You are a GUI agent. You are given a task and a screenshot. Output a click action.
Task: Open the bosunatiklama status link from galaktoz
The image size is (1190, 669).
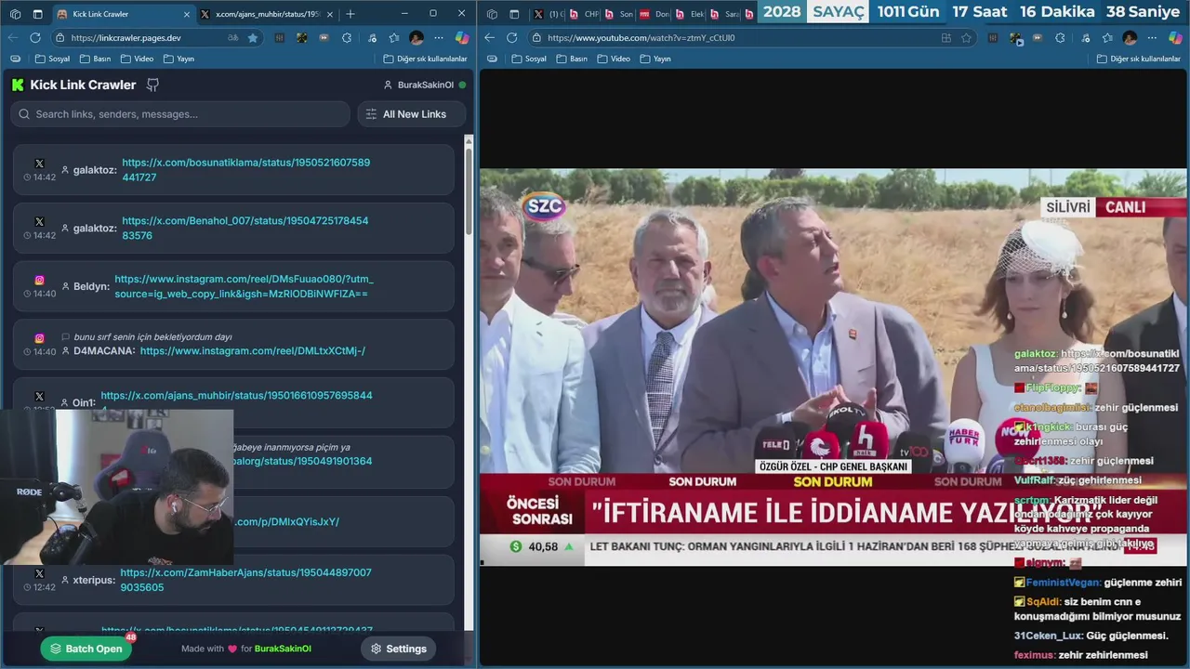click(x=246, y=169)
